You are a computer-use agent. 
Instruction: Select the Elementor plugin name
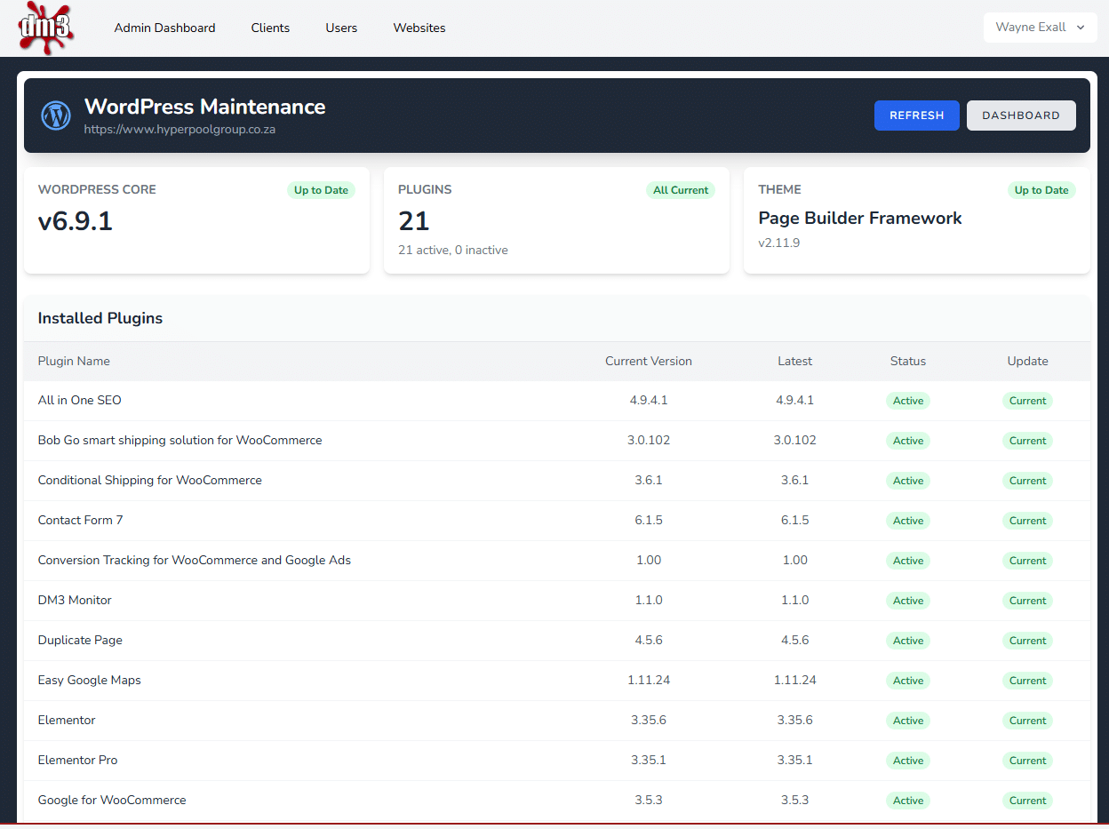click(67, 721)
